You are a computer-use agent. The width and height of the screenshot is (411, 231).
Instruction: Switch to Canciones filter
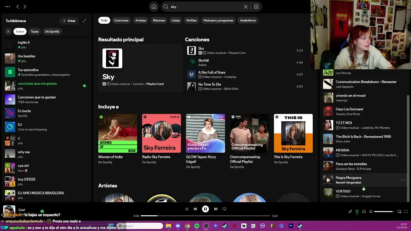[x=121, y=20]
